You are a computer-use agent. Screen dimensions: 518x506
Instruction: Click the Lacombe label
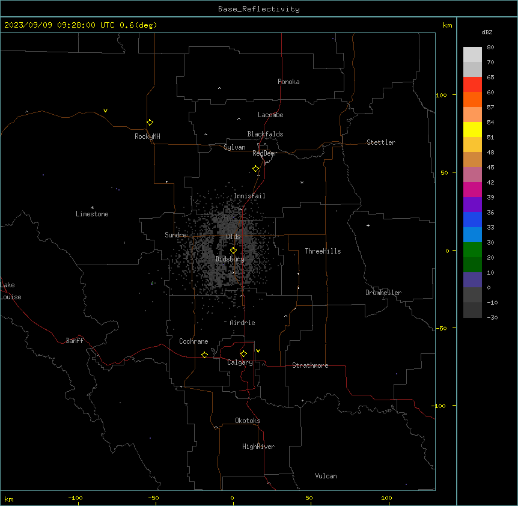pyautogui.click(x=270, y=115)
